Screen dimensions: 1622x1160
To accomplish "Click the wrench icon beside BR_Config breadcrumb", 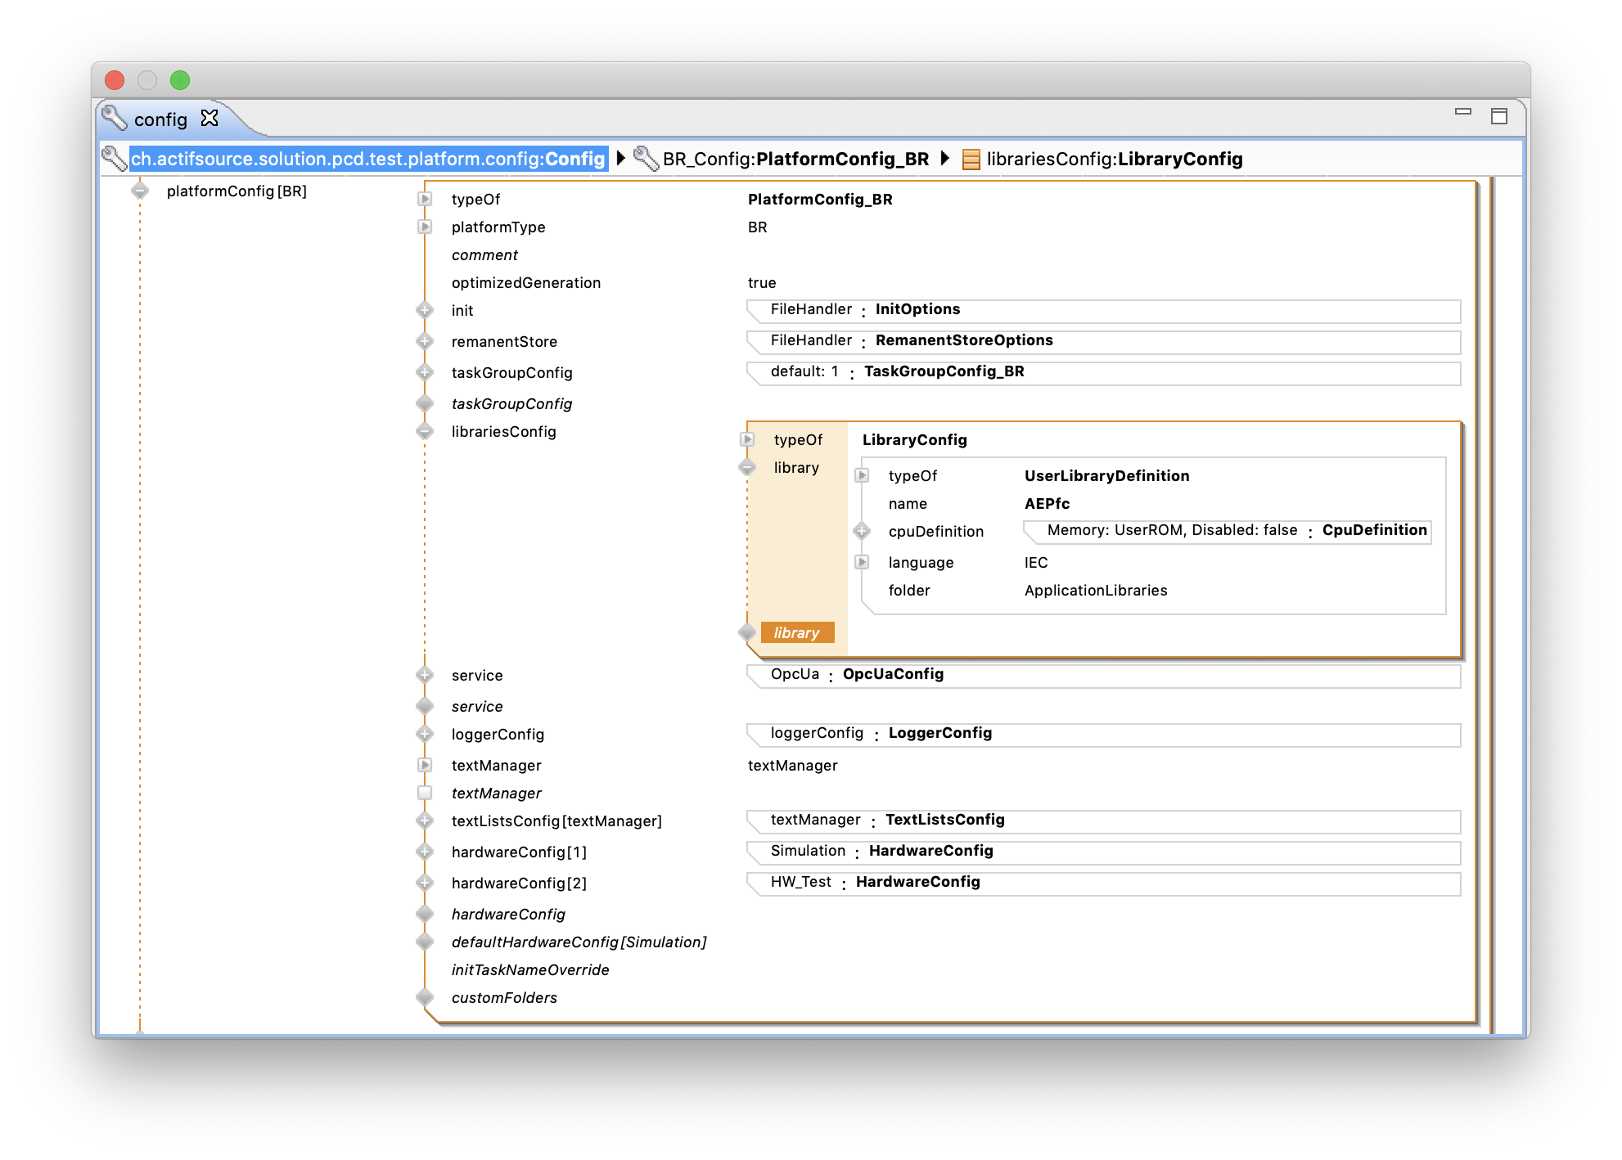I will coord(646,159).
